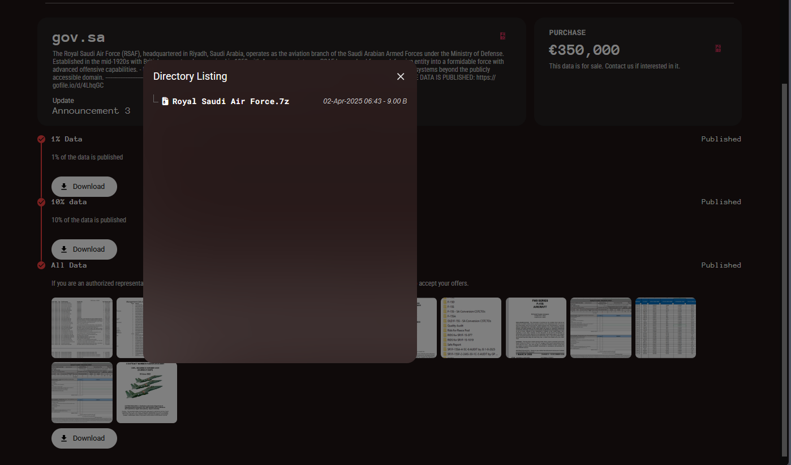The image size is (791, 465).
Task: Click the Published label next to 1% Data
Action: [x=721, y=139]
